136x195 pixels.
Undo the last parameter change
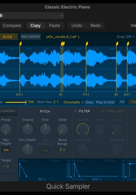pyautogui.click(x=77, y=25)
